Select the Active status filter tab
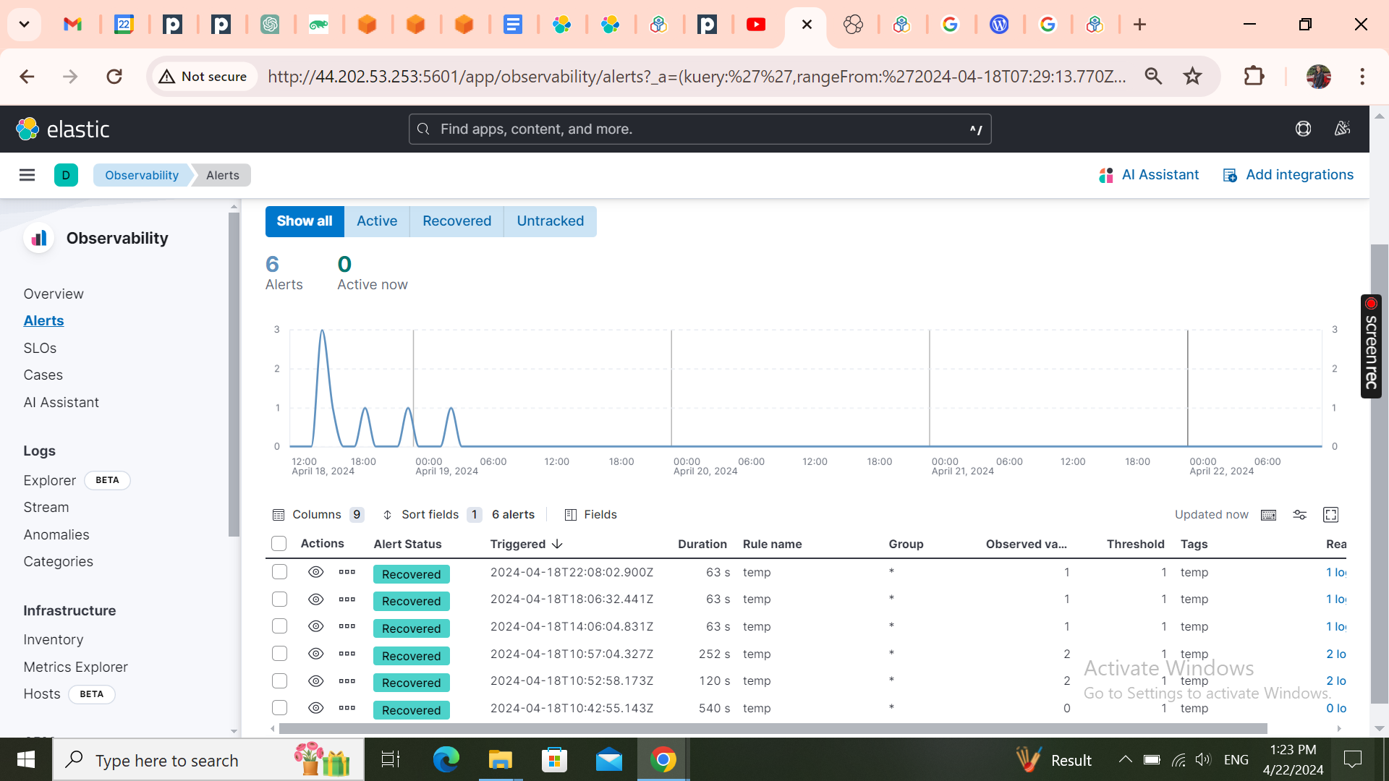 point(377,221)
